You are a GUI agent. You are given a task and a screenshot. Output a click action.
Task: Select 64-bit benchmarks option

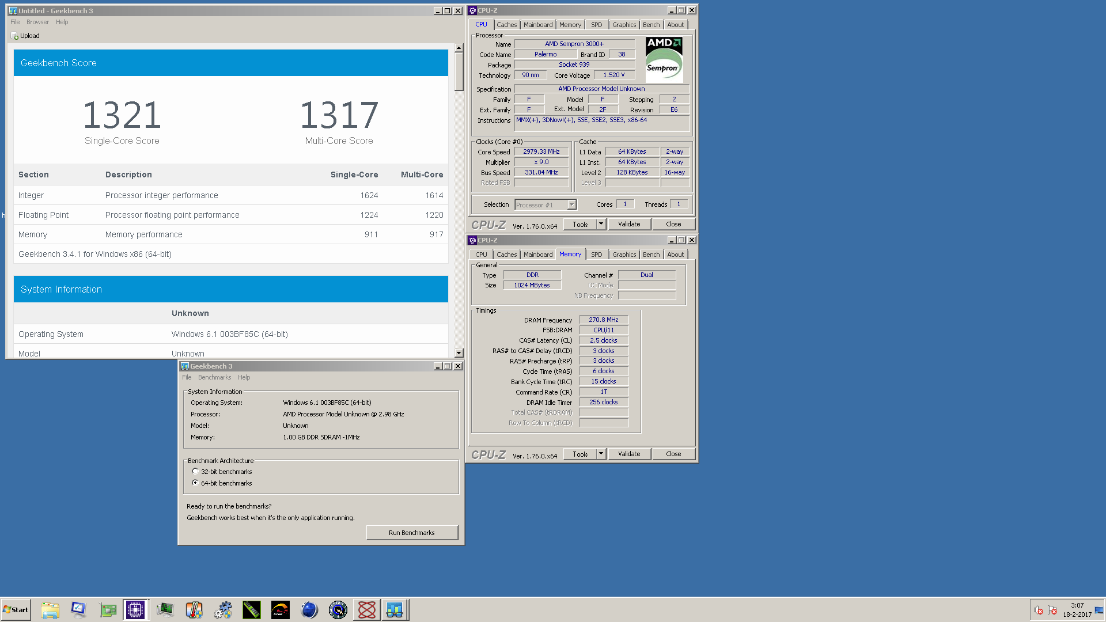[195, 483]
